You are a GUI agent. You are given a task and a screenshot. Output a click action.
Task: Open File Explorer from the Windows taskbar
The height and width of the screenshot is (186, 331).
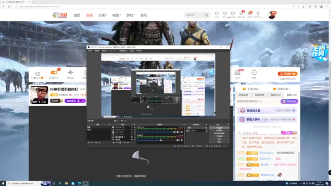pos(67,184)
